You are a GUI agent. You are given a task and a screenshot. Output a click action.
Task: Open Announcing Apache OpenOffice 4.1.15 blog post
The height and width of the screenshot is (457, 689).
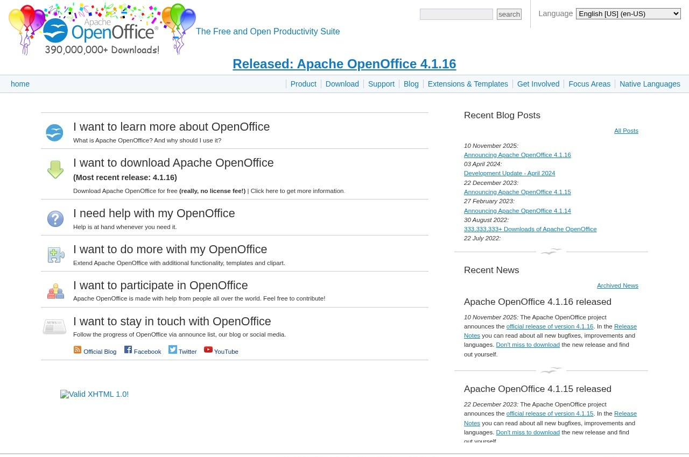click(x=517, y=192)
